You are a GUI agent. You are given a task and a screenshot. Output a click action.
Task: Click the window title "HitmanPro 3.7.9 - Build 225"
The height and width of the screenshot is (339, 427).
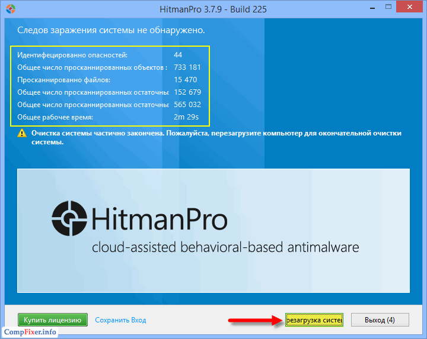coord(213,9)
